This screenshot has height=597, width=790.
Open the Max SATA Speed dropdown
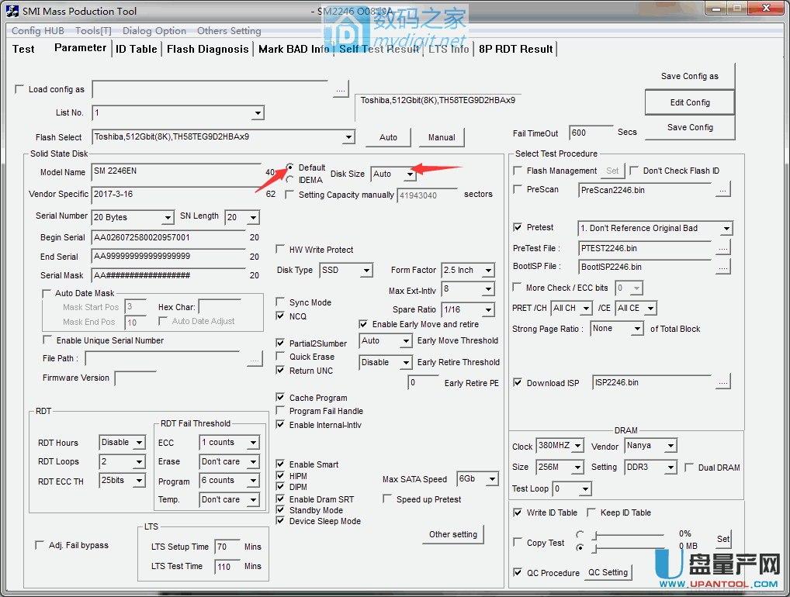(491, 479)
